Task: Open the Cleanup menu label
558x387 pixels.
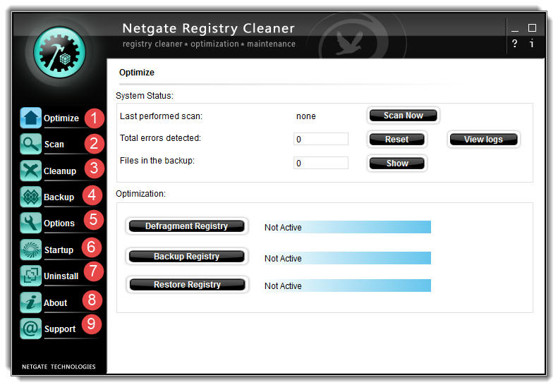Action: pos(60,171)
